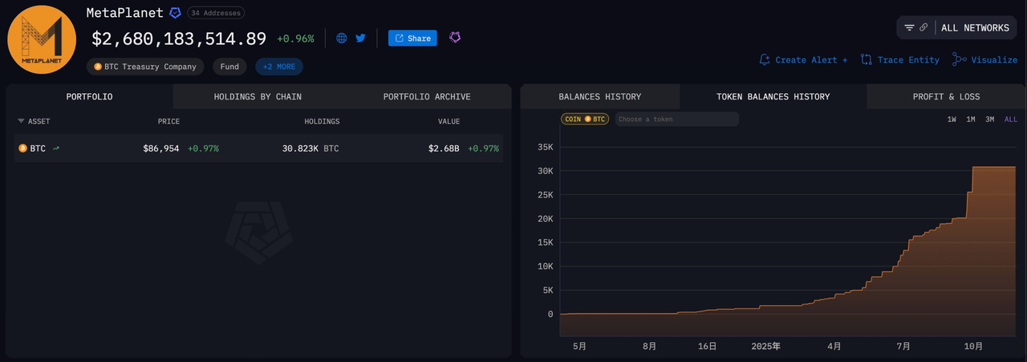Click the purple Arkham pentagon icon
Screen dimensions: 1027x362
click(x=455, y=38)
